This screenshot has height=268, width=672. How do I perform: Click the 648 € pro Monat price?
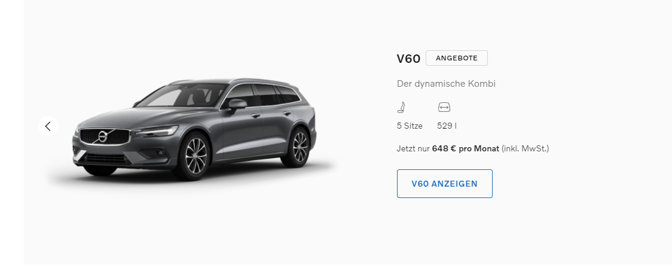(x=465, y=149)
